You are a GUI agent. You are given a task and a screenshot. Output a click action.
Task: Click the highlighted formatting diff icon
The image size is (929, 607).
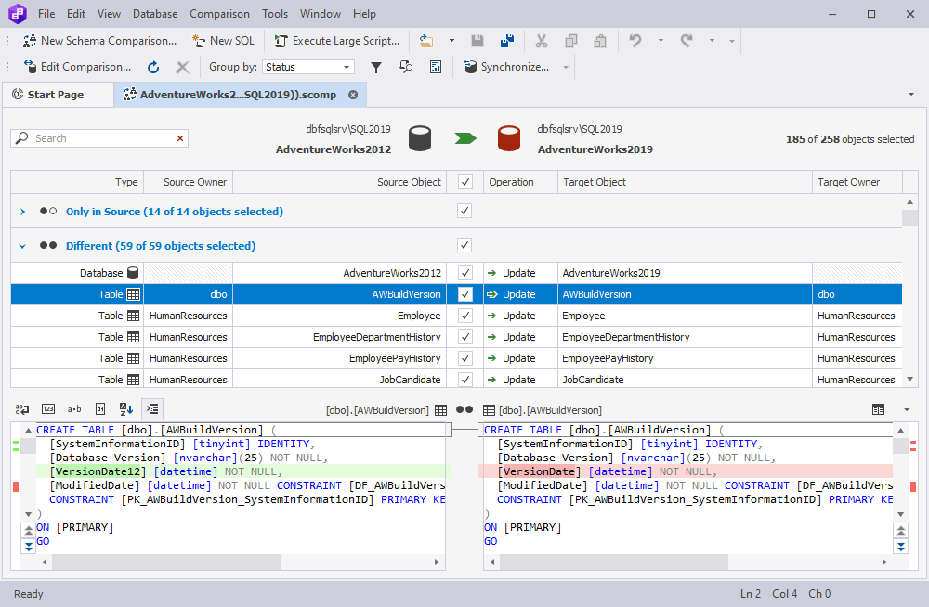(152, 409)
